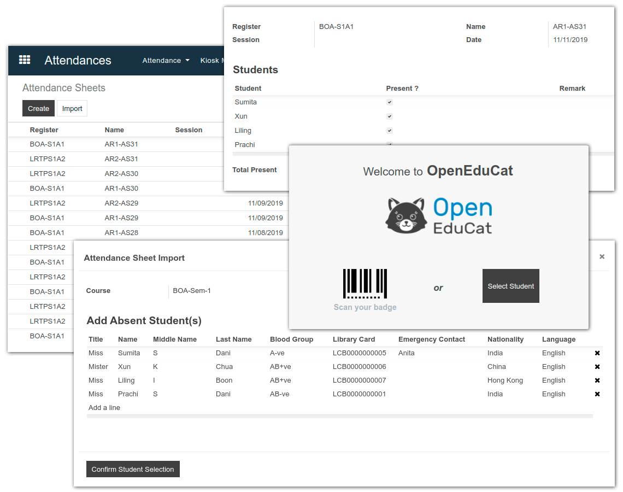Click emergency contact Anita

[406, 353]
